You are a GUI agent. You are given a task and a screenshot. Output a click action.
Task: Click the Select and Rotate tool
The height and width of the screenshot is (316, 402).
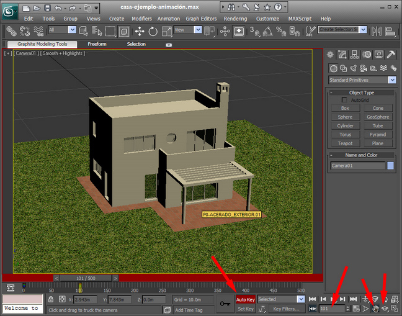153,30
